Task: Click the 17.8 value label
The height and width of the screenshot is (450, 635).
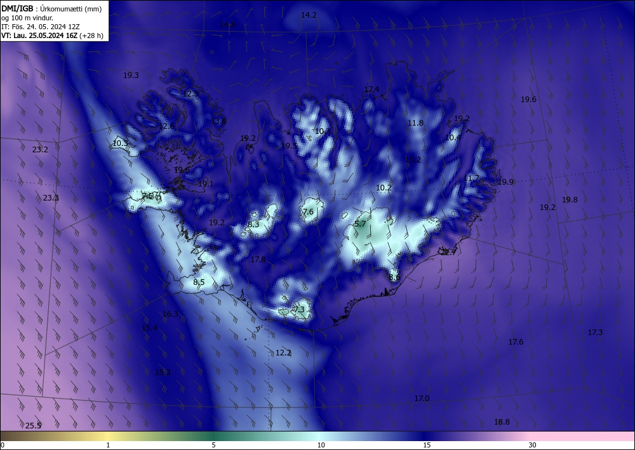Action: tap(258, 260)
